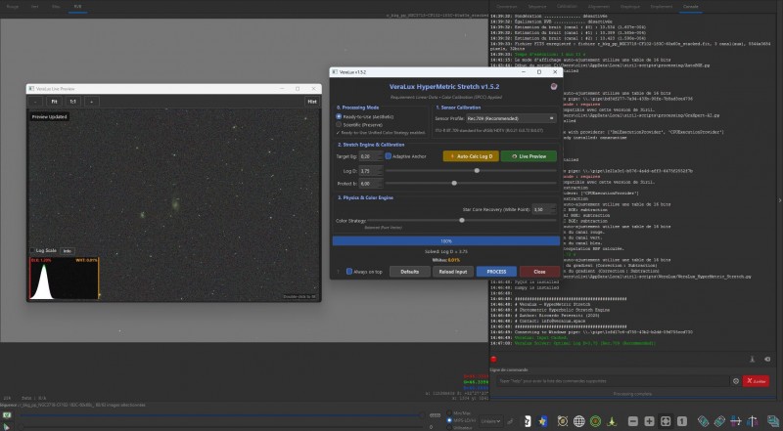
Task: Click the photometry star icon in the bottom toolbar
Action: (542, 421)
